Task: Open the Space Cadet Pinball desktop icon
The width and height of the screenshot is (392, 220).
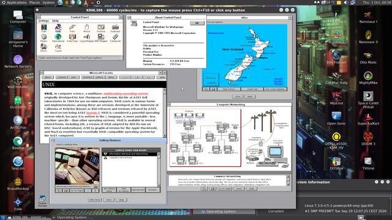Action: [368, 100]
